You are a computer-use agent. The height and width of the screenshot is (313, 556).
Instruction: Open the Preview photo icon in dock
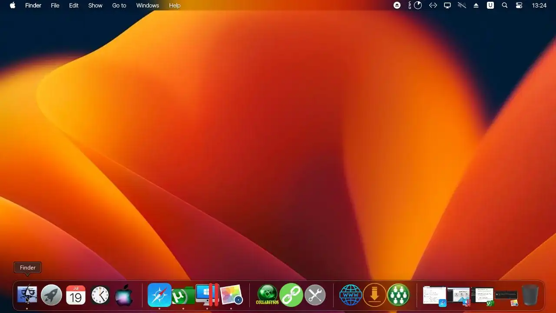point(231,295)
